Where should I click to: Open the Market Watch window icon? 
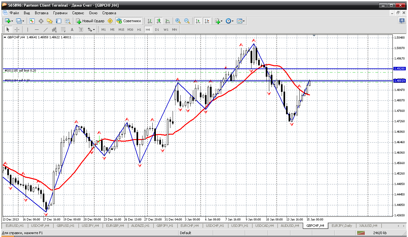[x=32, y=21]
